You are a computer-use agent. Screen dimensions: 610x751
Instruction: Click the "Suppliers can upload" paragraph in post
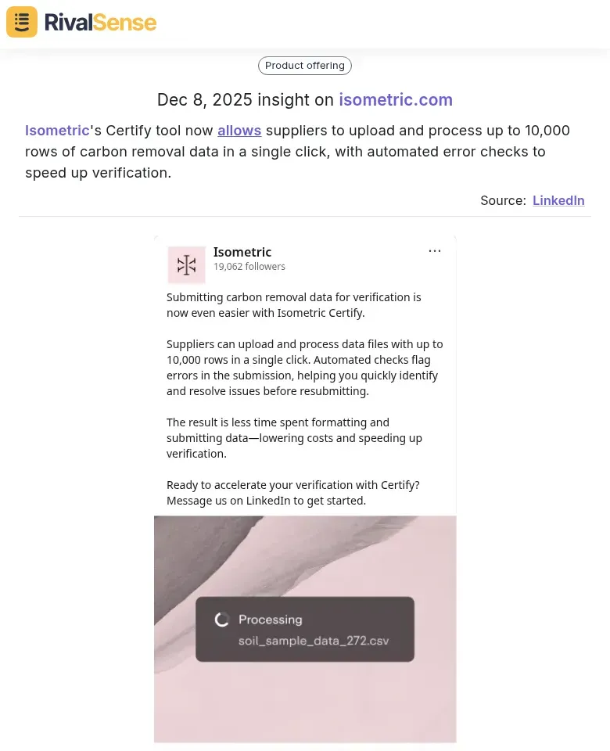304,368
